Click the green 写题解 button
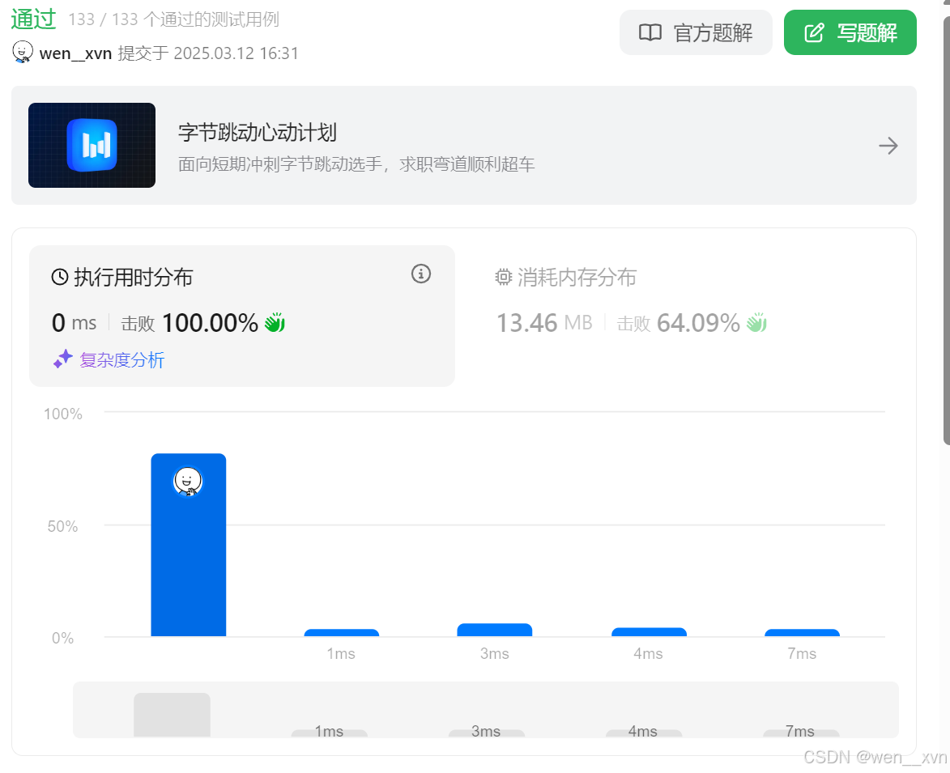Image resolution: width=950 pixels, height=773 pixels. pyautogui.click(x=850, y=32)
